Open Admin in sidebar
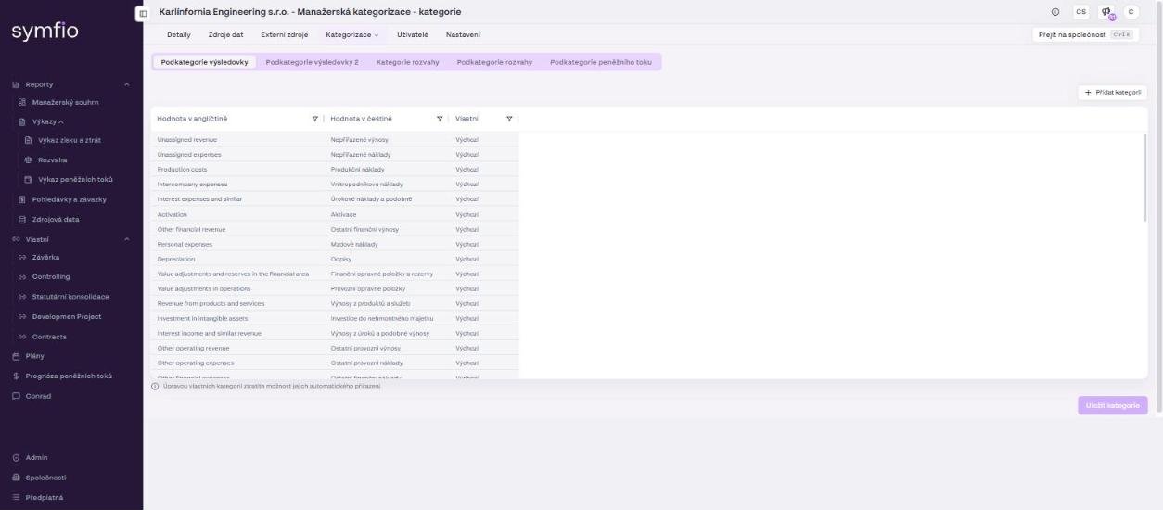 point(36,457)
